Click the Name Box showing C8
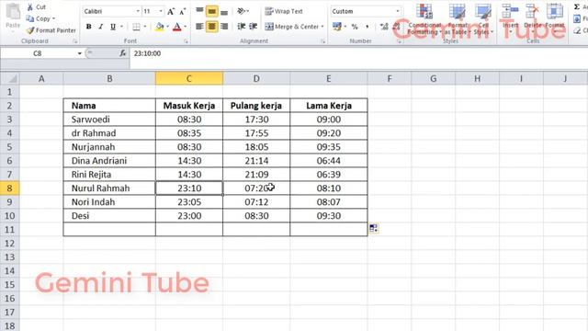Viewport: 588px width, 331px height. coord(38,53)
